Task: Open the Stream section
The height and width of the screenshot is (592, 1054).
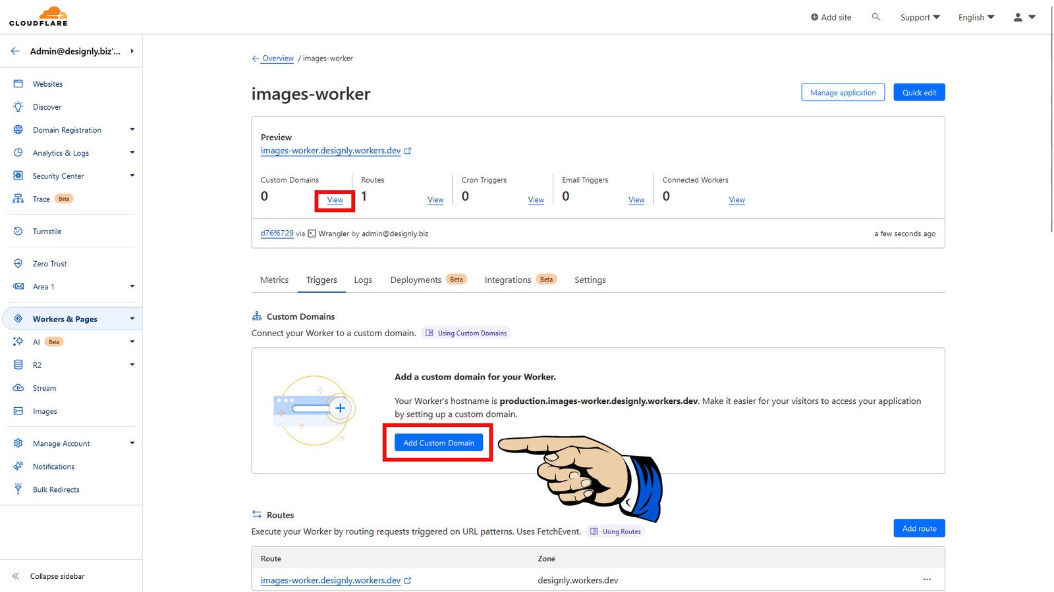Action: pos(45,387)
